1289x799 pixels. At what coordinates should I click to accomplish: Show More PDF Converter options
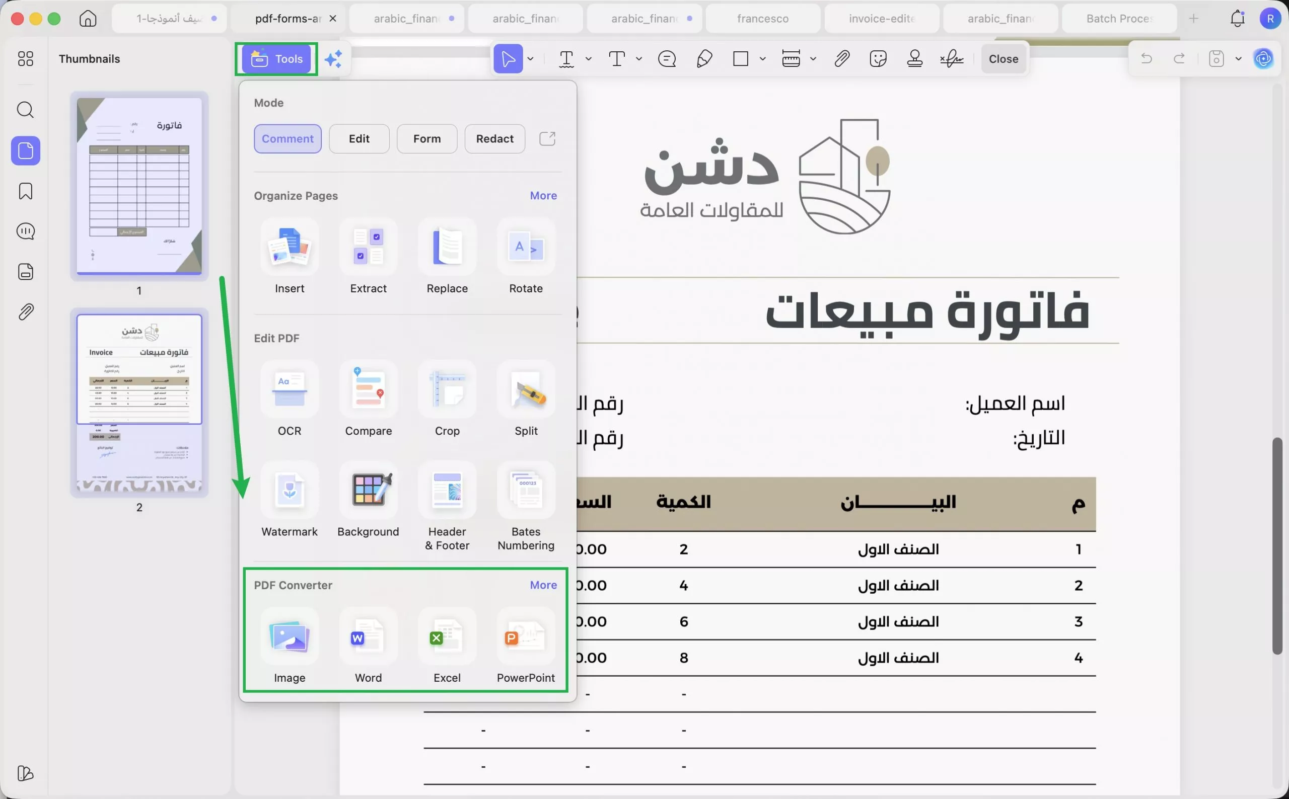[543, 585]
